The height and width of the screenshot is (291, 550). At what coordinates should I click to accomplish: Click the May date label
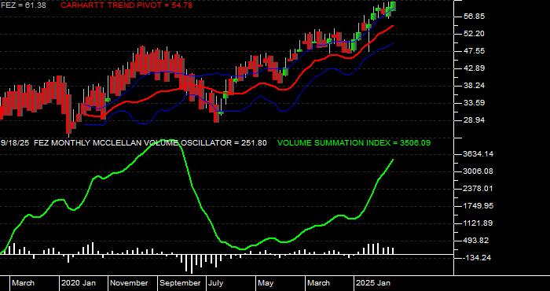click(x=266, y=283)
